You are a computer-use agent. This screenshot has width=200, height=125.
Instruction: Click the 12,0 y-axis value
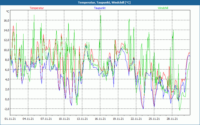pyautogui.click(x=6, y=40)
